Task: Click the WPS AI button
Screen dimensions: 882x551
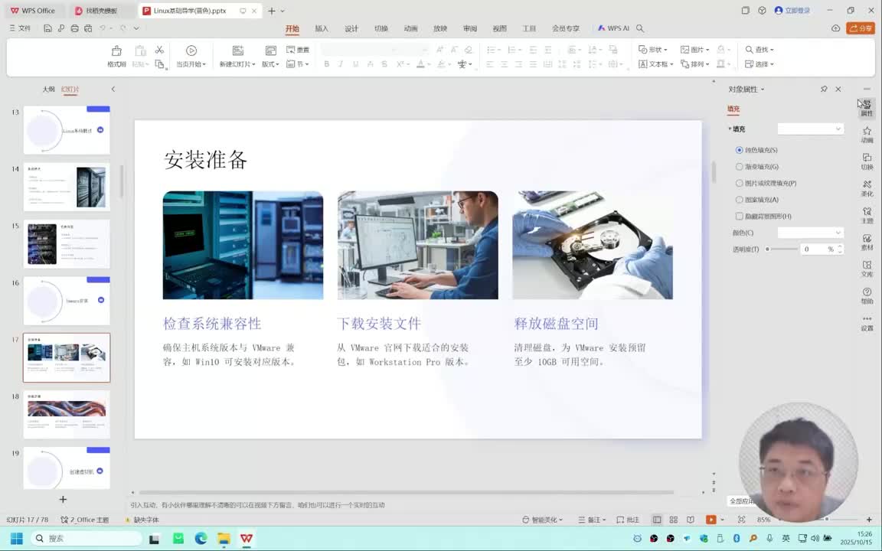Action: point(613,28)
